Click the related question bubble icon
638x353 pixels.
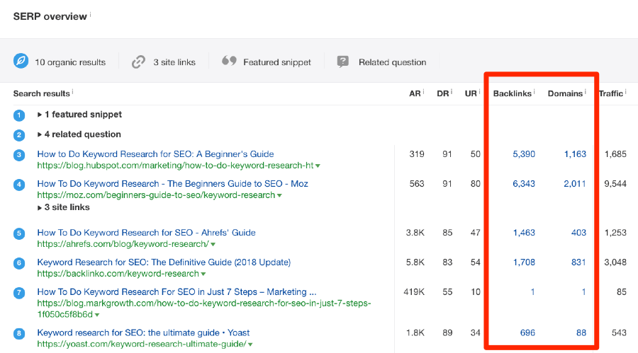tap(342, 62)
